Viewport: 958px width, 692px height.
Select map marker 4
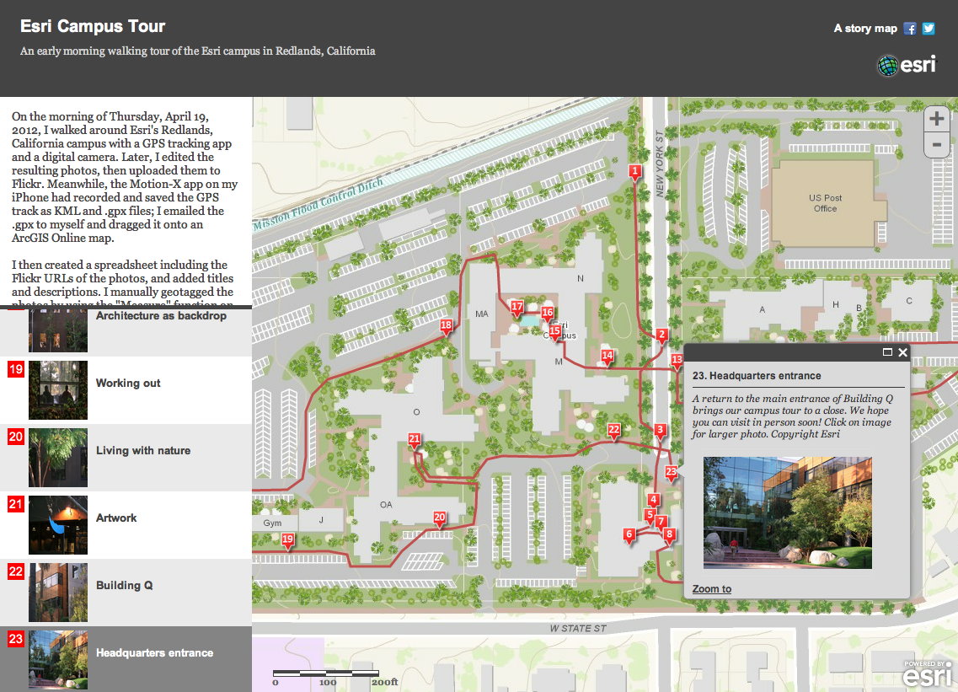point(654,501)
